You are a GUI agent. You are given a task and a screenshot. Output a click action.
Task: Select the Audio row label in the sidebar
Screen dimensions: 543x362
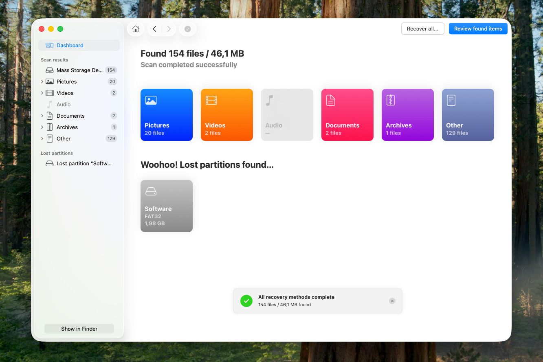click(x=64, y=104)
